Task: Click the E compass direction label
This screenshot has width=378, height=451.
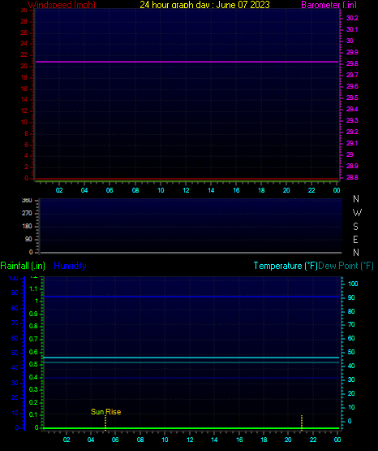Action: pos(355,239)
